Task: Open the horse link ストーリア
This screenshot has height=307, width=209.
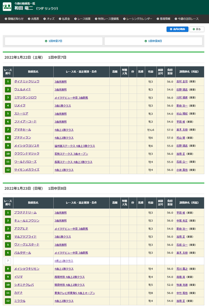Action: (x=21, y=113)
